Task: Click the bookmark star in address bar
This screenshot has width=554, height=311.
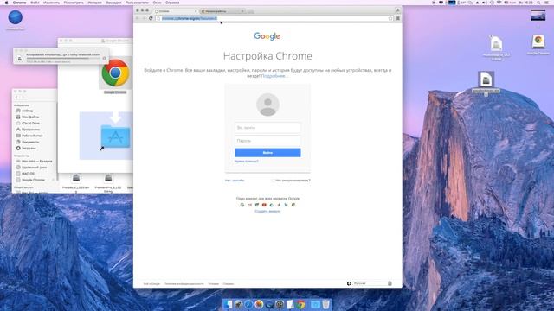Action: click(390, 18)
